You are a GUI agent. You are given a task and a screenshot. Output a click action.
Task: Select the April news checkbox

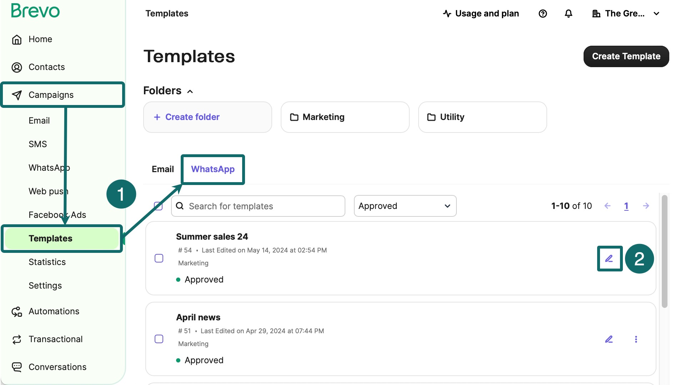point(159,339)
